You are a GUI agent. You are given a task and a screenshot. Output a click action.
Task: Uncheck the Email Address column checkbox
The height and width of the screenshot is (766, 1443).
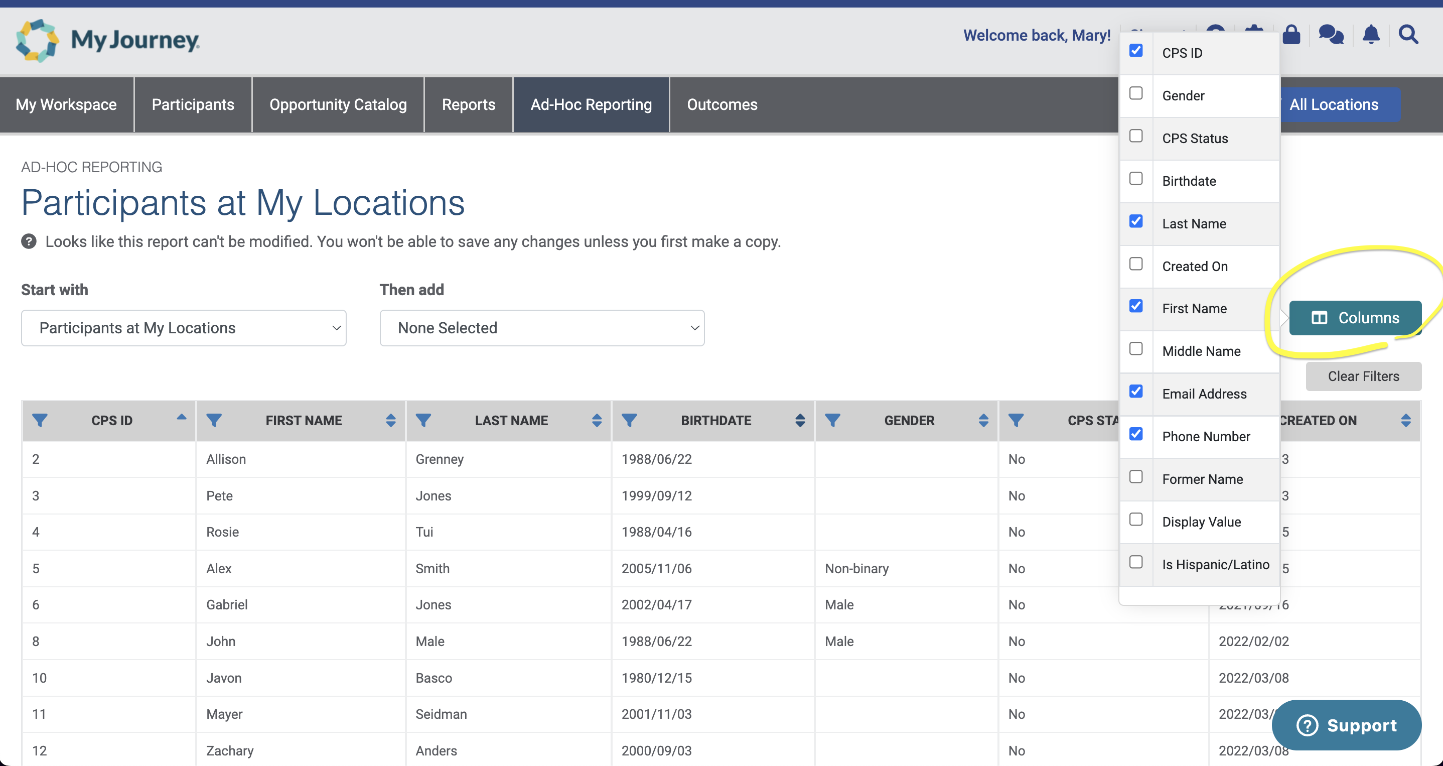point(1136,392)
